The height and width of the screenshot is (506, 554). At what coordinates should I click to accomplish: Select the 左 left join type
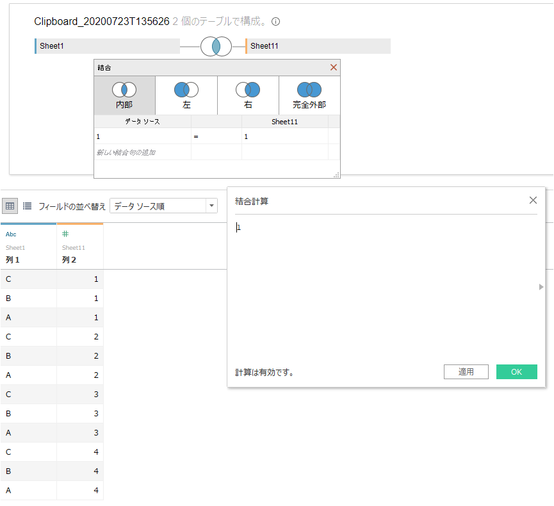tap(186, 95)
